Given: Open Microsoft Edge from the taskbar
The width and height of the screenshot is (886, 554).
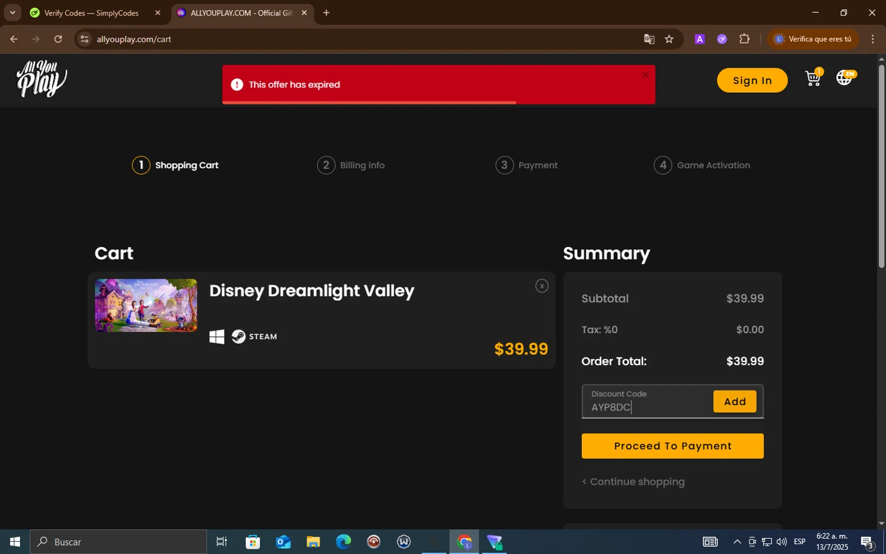Looking at the screenshot, I should tap(343, 542).
